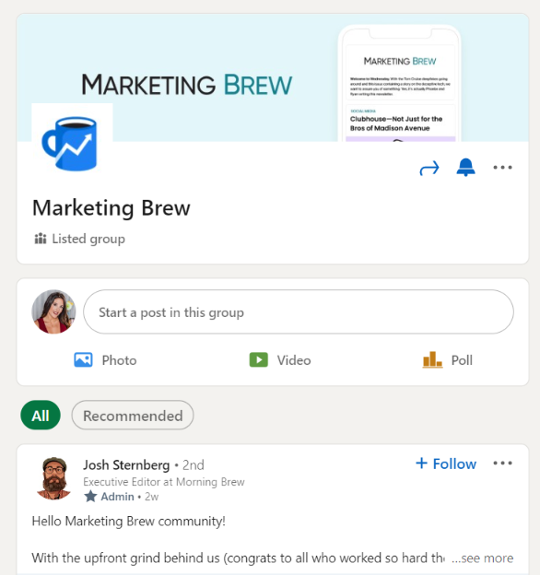Screen dimensions: 540x575
Task: Follow Josh Sternberg
Action: coord(446,464)
